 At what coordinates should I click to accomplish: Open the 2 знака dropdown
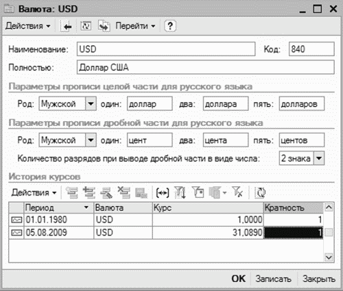(x=319, y=158)
